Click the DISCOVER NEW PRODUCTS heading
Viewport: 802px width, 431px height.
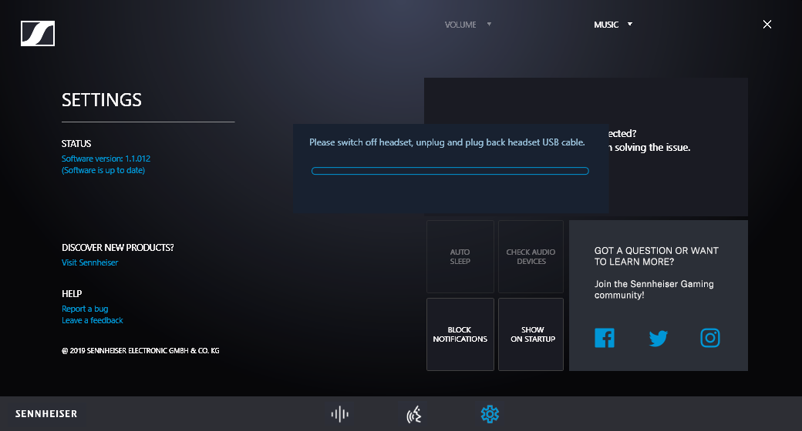[x=118, y=248]
